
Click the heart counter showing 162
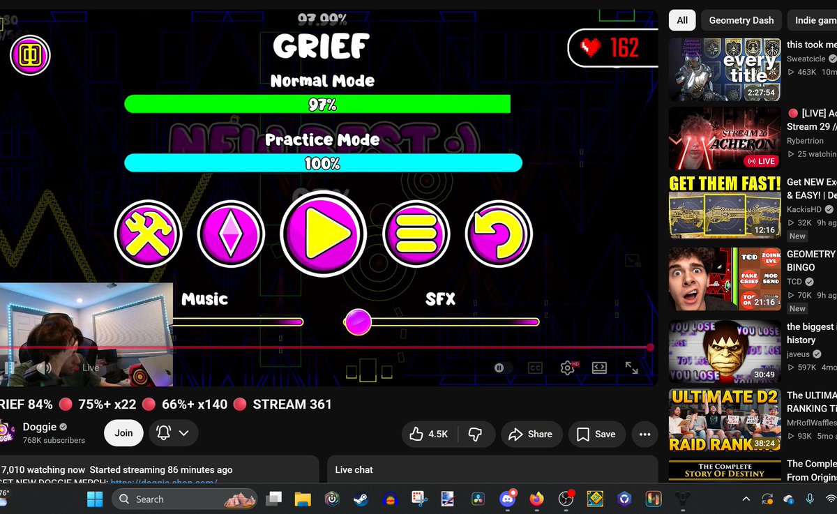click(612, 47)
